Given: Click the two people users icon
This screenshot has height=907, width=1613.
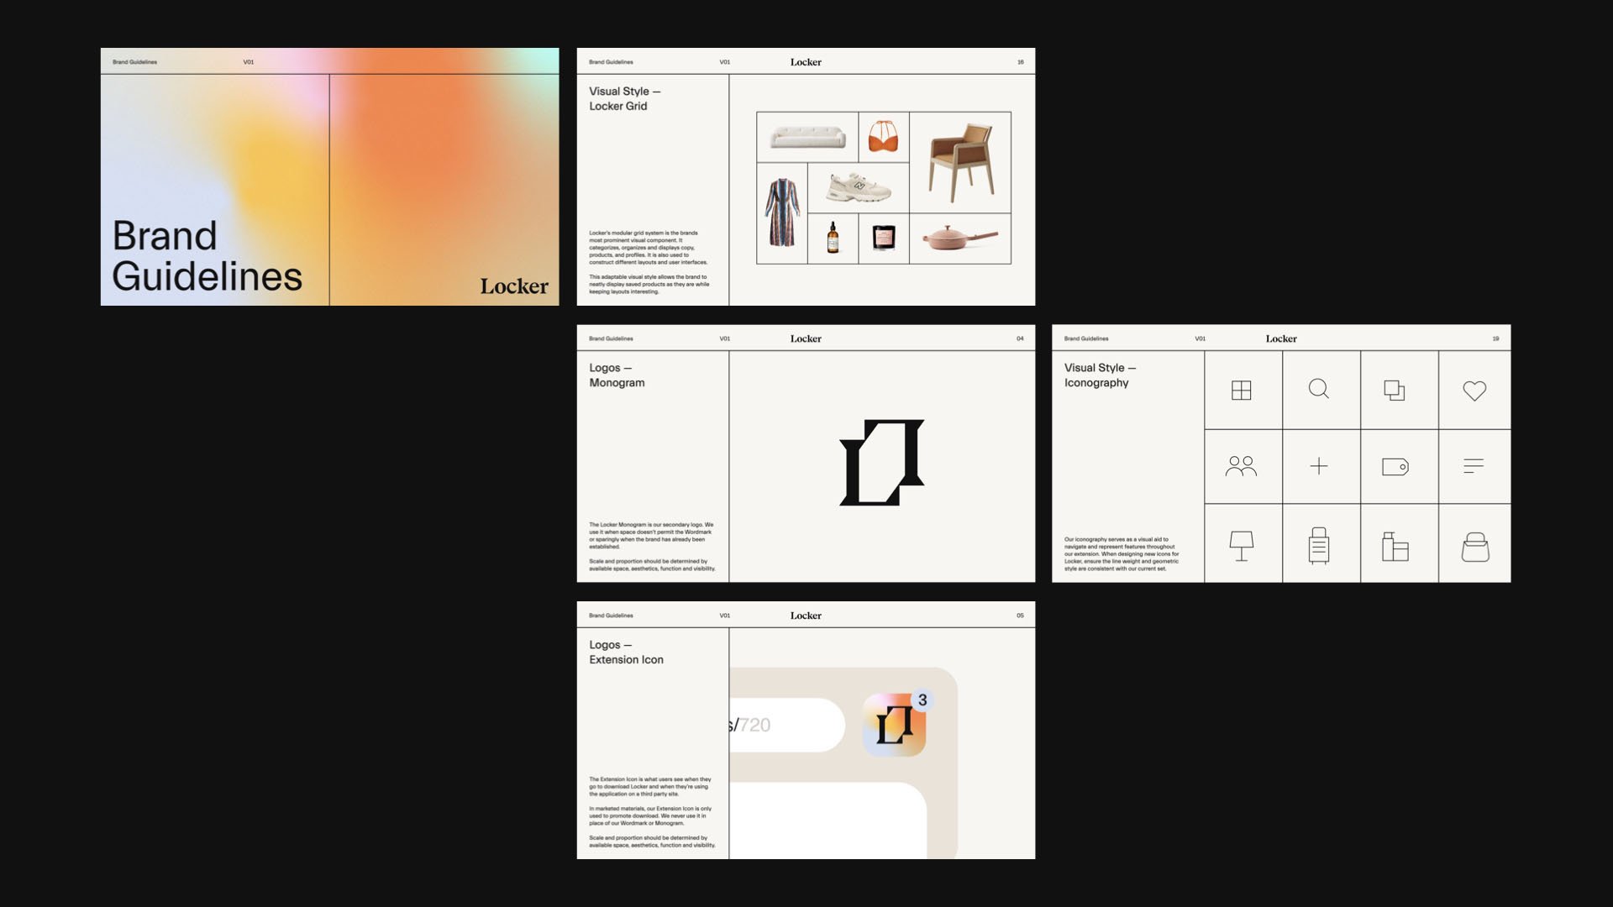Looking at the screenshot, I should [x=1241, y=466].
